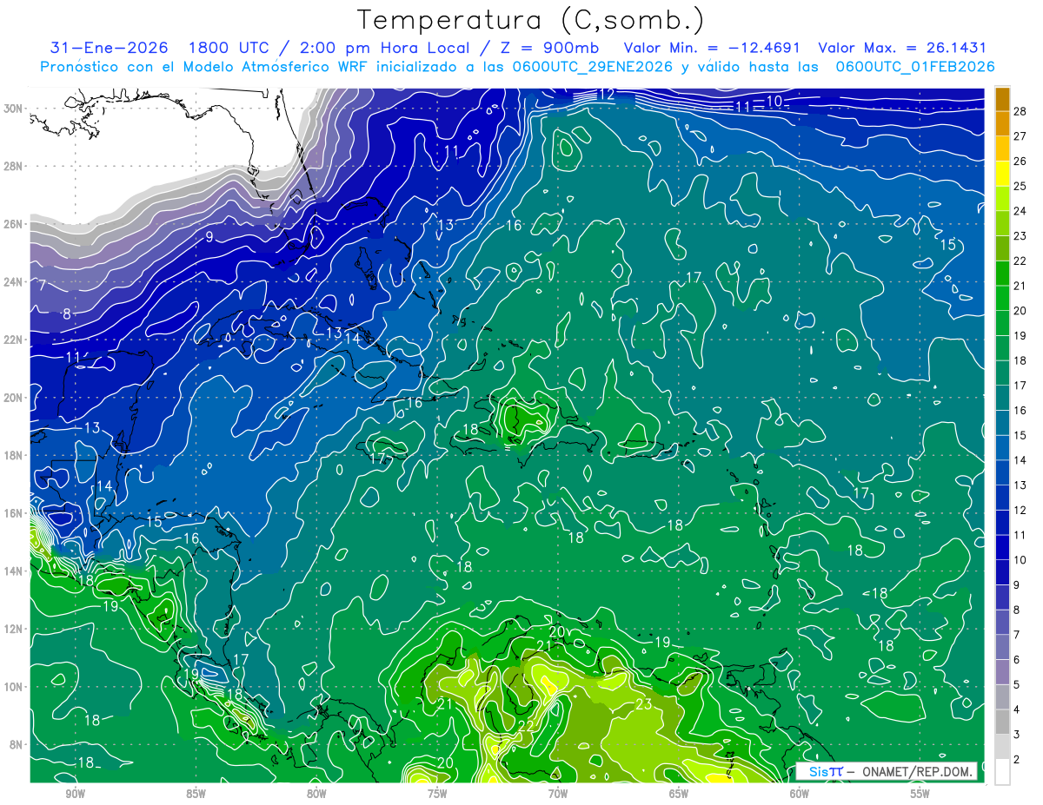Click the 16N latitude axis label
The height and width of the screenshot is (805, 1043).
pyautogui.click(x=14, y=513)
